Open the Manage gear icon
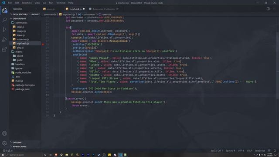This screenshot has width=279, height=157. coord(4,143)
